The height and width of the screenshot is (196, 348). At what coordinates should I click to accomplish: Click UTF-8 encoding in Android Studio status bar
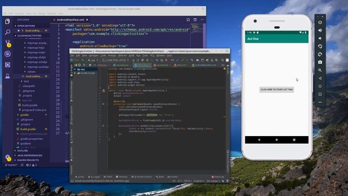tap(187, 181)
